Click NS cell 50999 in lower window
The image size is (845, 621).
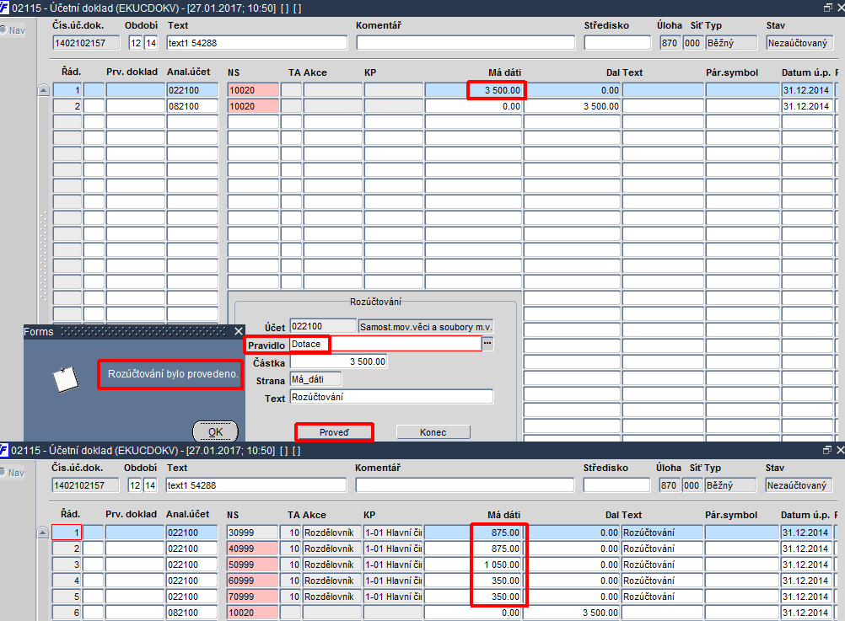(x=252, y=565)
